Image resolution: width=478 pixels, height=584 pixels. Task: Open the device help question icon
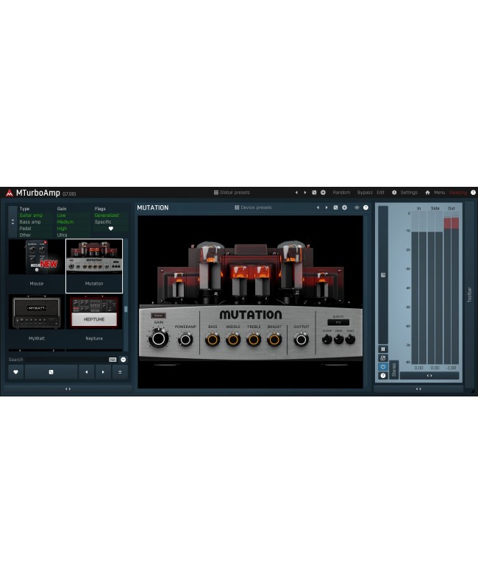click(x=365, y=207)
